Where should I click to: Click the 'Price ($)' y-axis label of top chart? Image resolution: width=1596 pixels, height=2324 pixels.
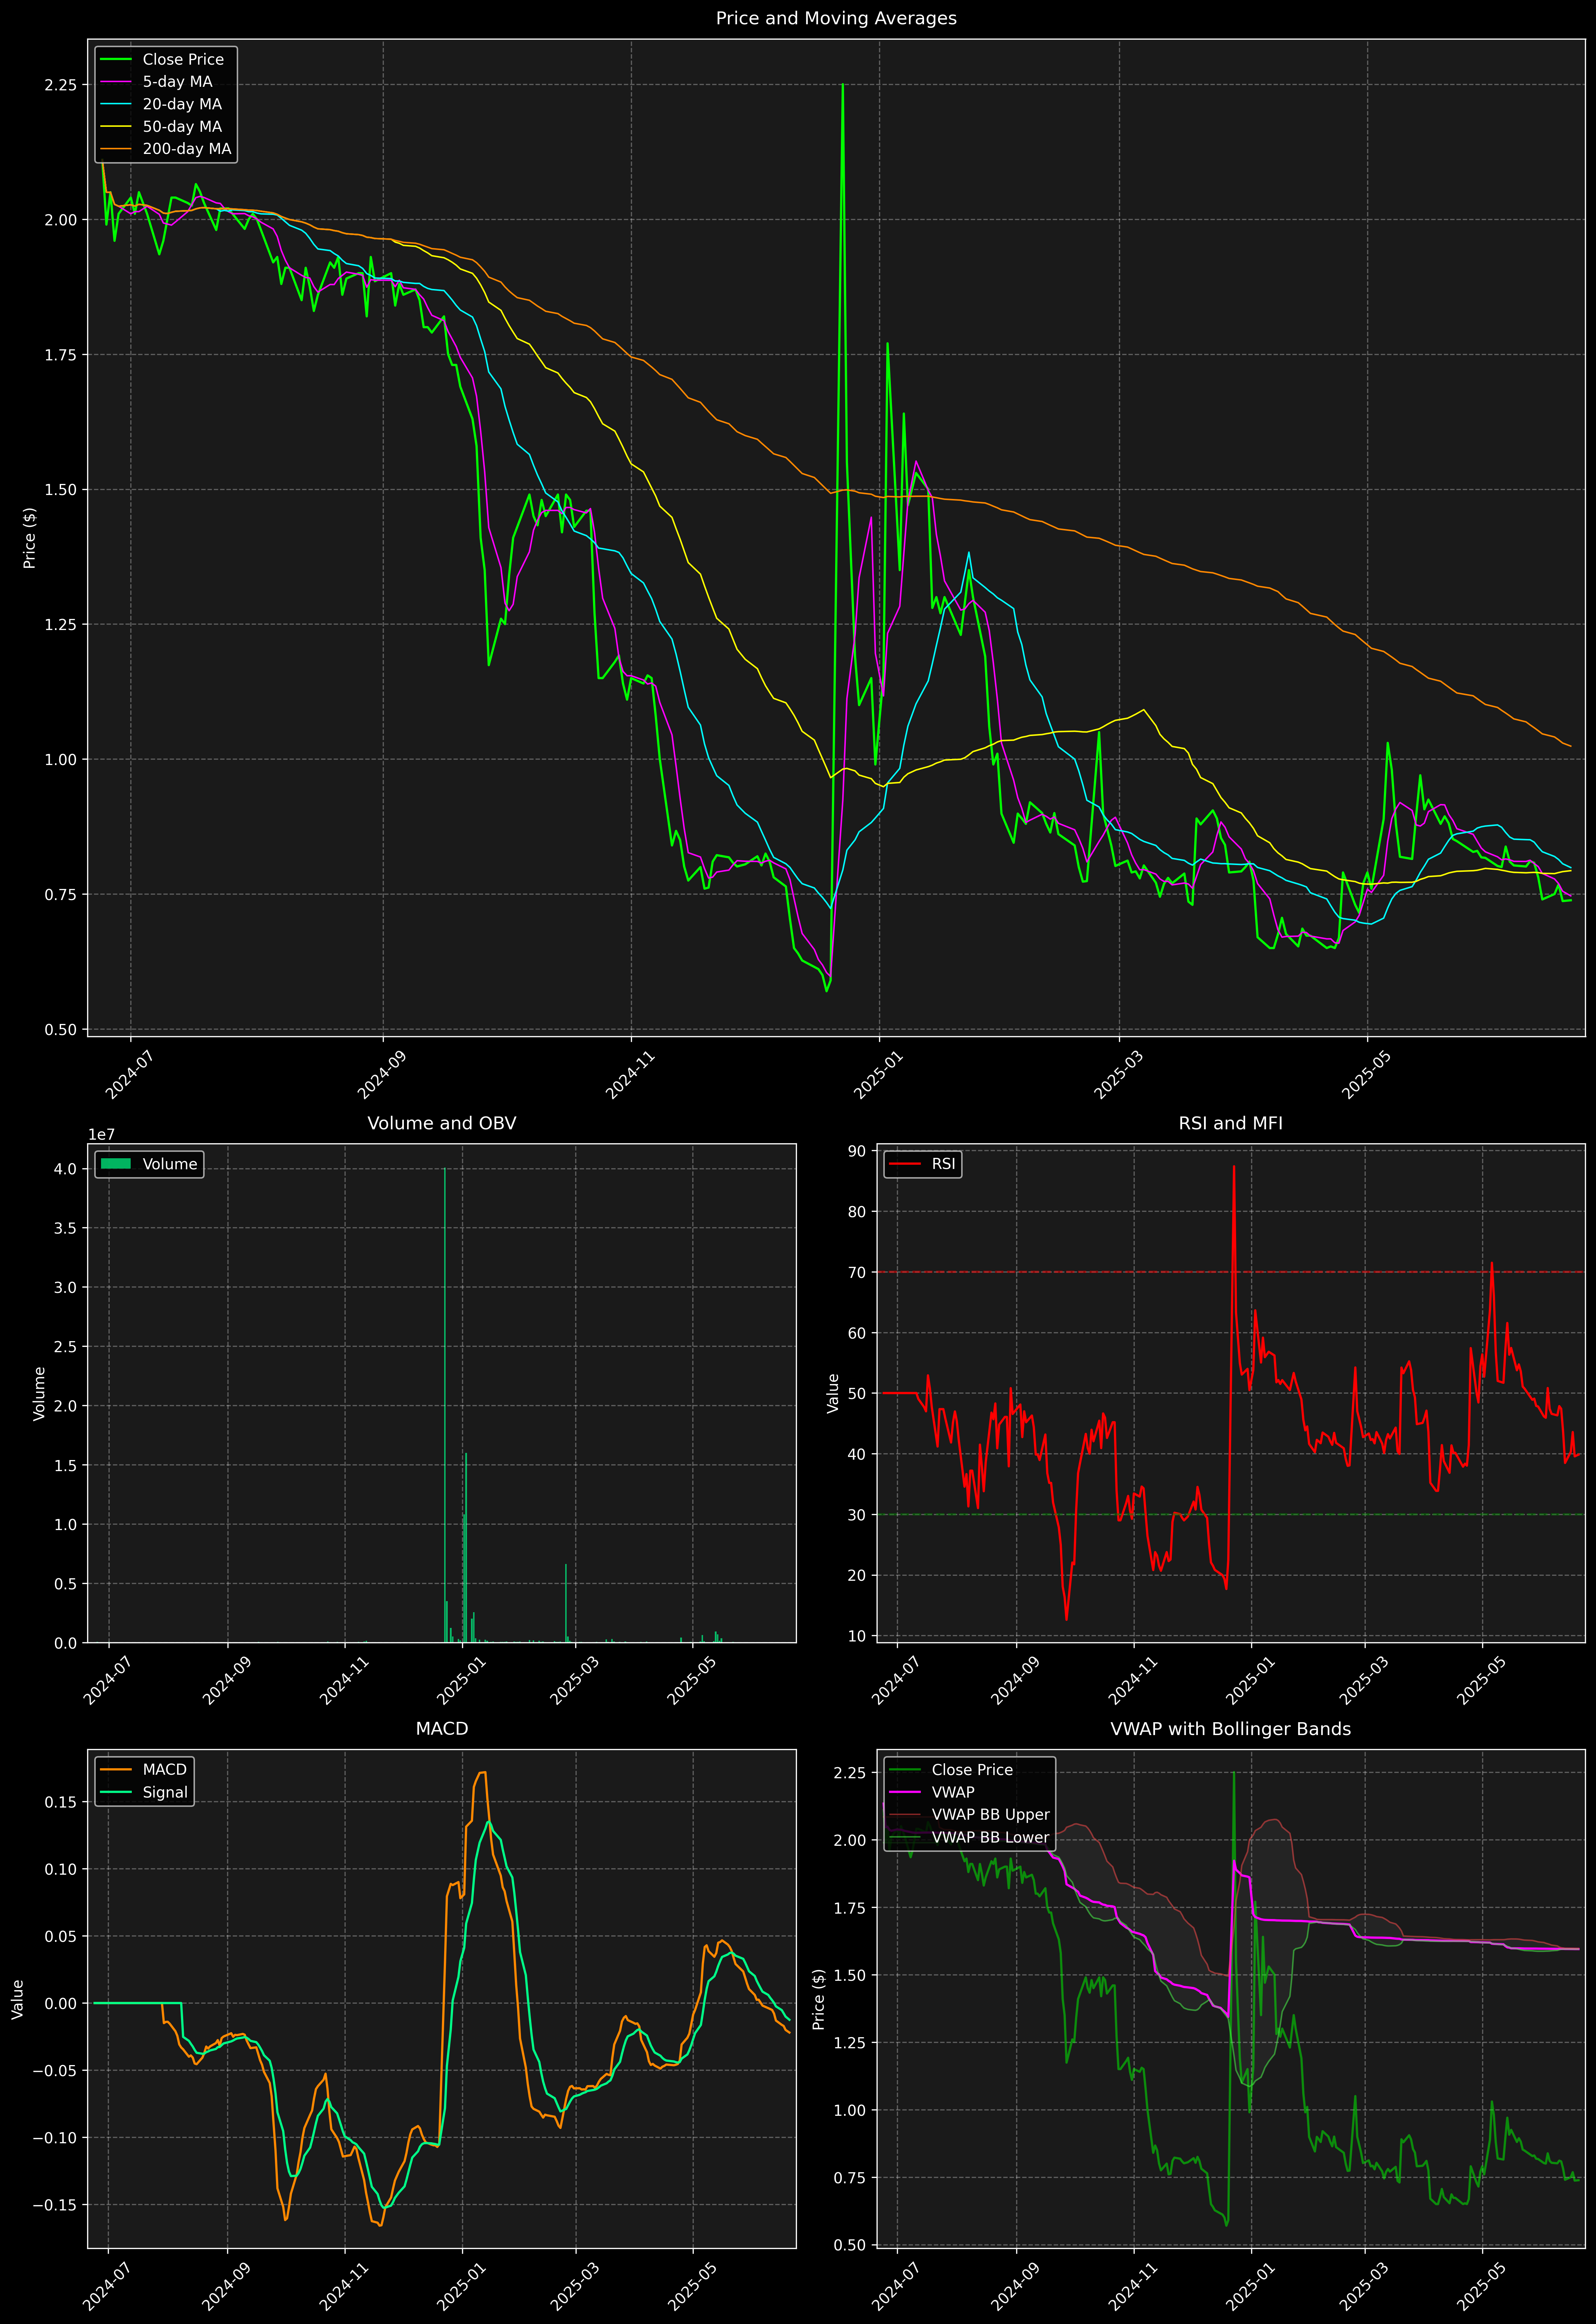coord(30,538)
